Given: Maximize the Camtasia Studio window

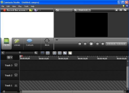Looking at the screenshot, I should point(123,2).
